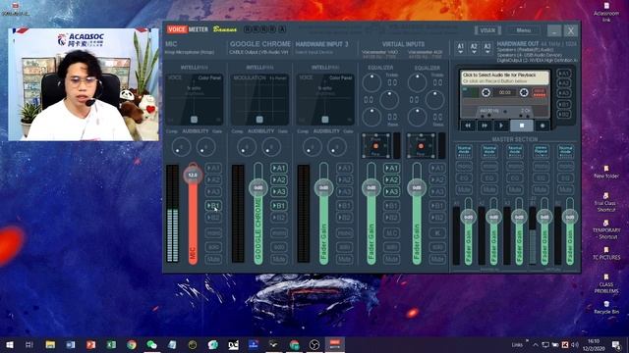
Task: Open File Explorer from the taskbar
Action: coord(50,344)
